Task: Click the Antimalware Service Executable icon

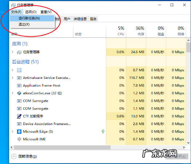Action: [x=19, y=78]
